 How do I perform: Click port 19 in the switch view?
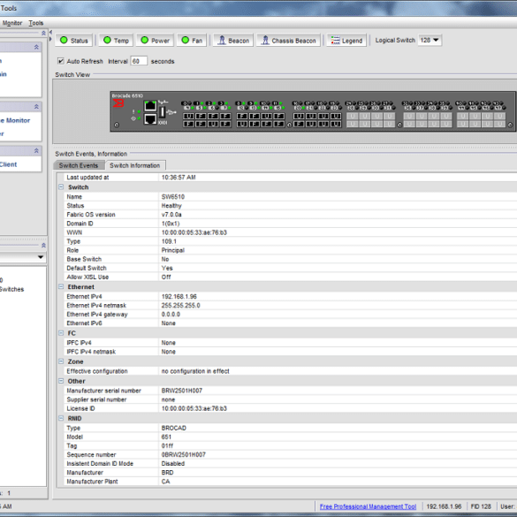336,116
